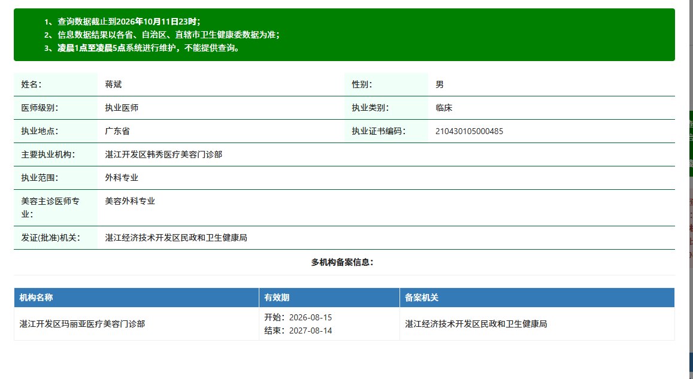Image resolution: width=693 pixels, height=379 pixels.
Task: Click the 执业类别 label
Action: click(370, 108)
